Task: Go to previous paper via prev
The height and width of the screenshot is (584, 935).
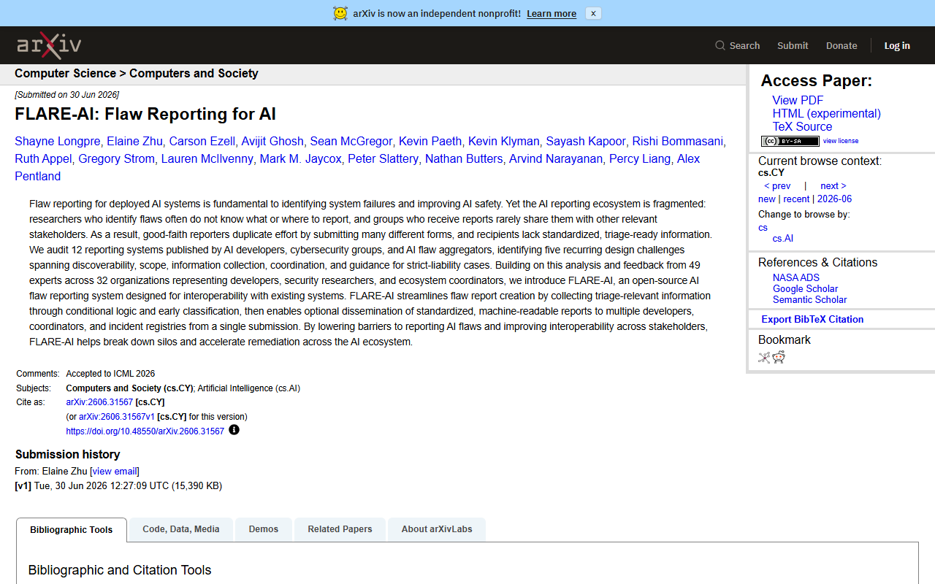Action: pos(777,185)
